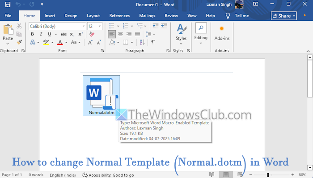Apply Bullets list

click(112, 26)
